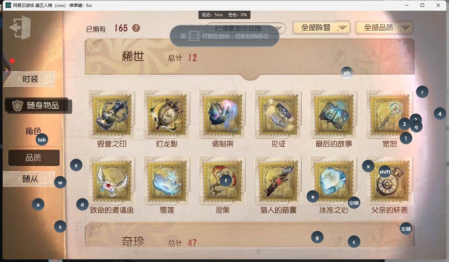This screenshot has height=262, width=449.
Task: Expand the 全部品质 quality dropdown
Action: [x=384, y=28]
